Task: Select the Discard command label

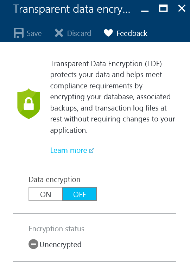Action: tap(79, 33)
